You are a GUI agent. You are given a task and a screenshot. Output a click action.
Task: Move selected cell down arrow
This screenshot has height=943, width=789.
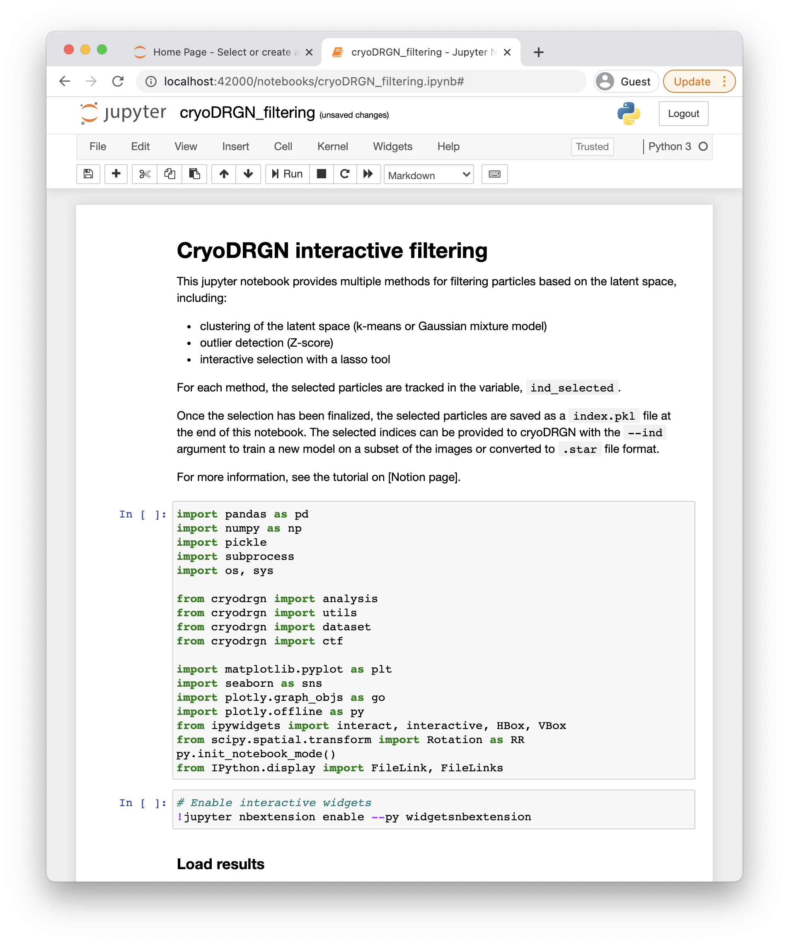(x=248, y=174)
